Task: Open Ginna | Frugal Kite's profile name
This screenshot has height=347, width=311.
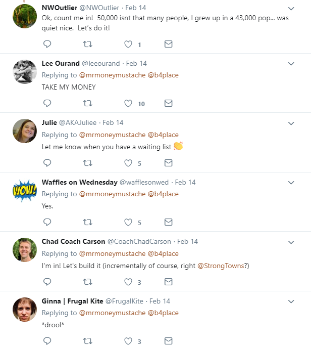Action: point(72,301)
